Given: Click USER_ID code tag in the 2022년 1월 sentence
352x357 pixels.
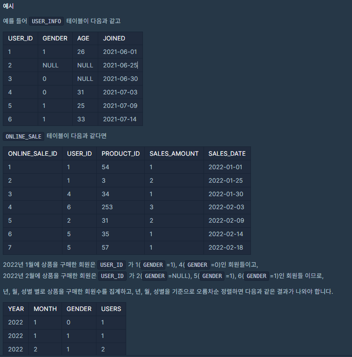Looking at the screenshot, I should point(111,265).
